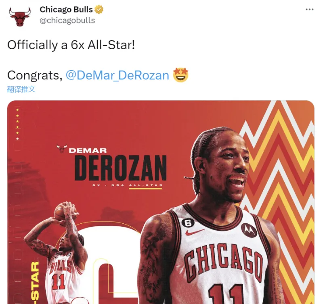The width and height of the screenshot is (323, 304).
Task: Click the number 6 jersey patch
Action: pos(188,223)
